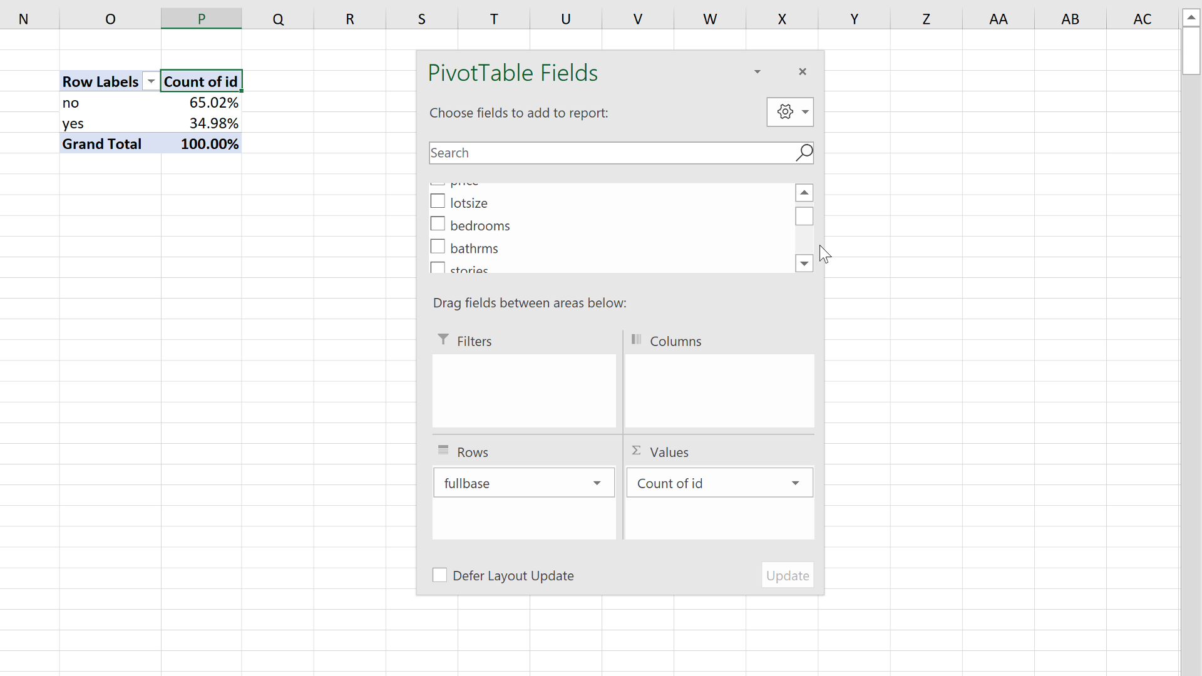
Task: Click the magnifier search icon in field search
Action: point(804,153)
